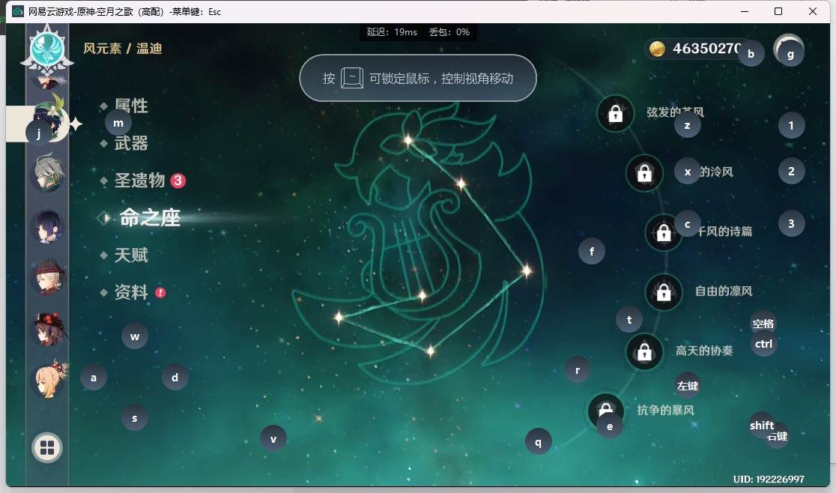836x493 pixels.
Task: Click the lock icon for 抗争的暴风
Action: point(605,411)
